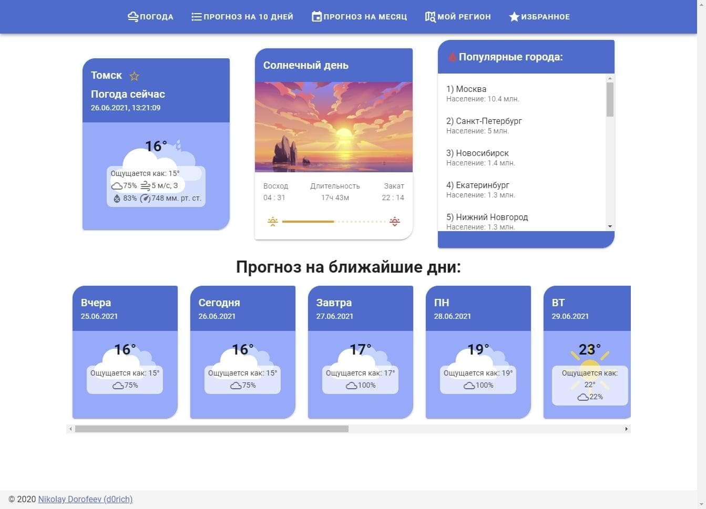706x509 pixels.
Task: Click the sunset landscape image
Action: click(x=334, y=127)
